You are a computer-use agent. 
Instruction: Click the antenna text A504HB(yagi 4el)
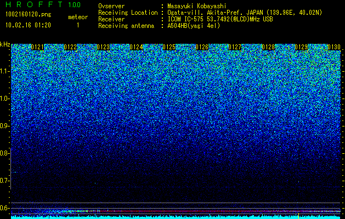pos(194,26)
